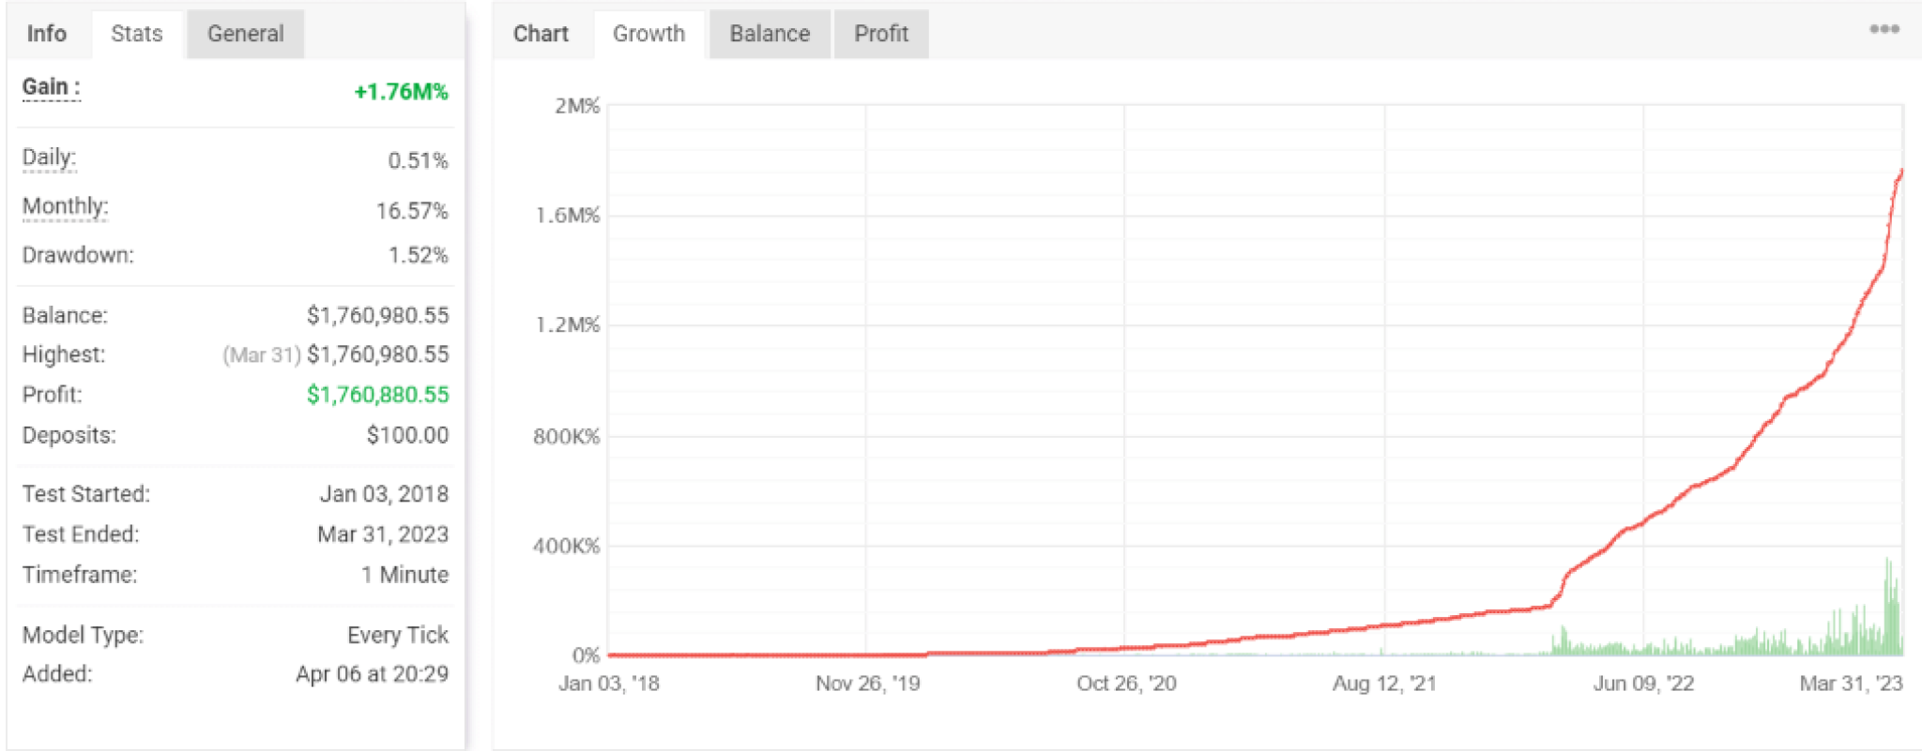This screenshot has width=1922, height=751.
Task: Select the Growth chart tab
Action: 648,34
